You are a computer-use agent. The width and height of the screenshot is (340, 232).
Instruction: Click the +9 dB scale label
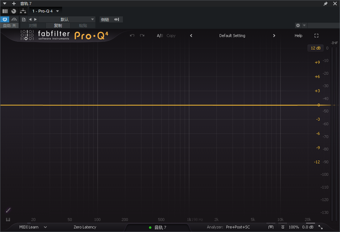pos(317,62)
